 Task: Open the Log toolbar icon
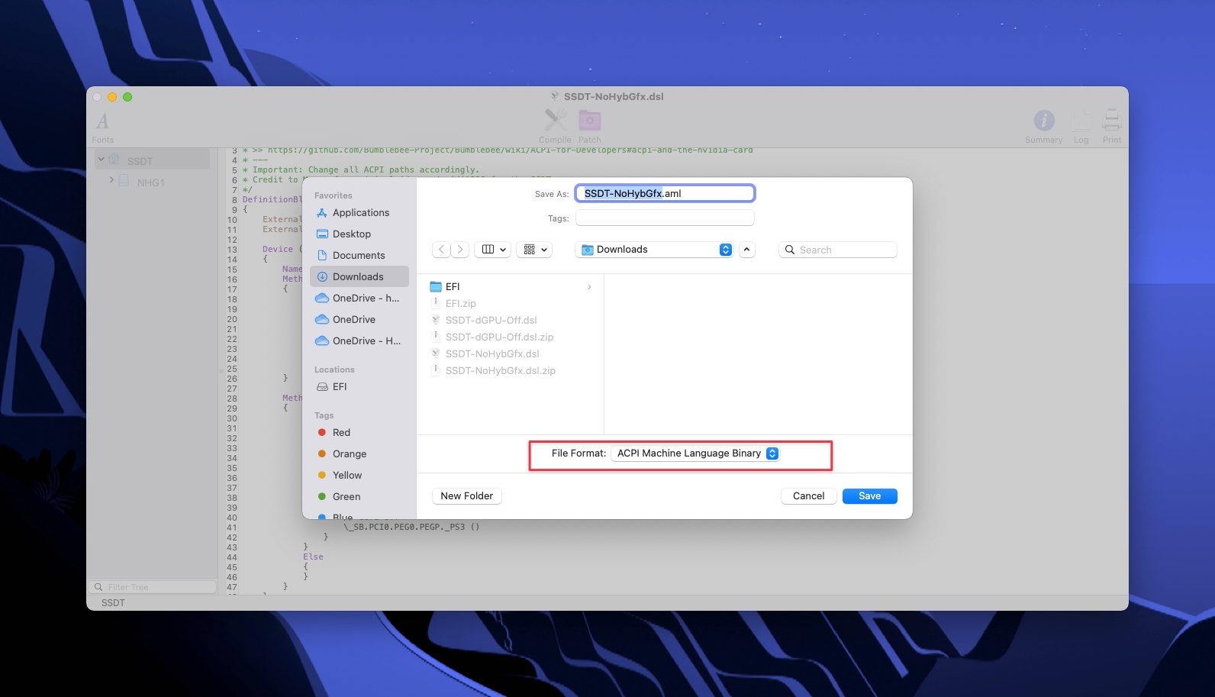[1081, 121]
